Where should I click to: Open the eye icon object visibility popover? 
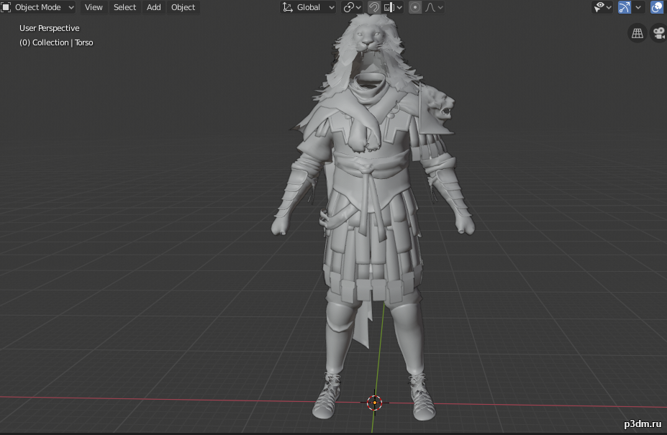pyautogui.click(x=602, y=7)
